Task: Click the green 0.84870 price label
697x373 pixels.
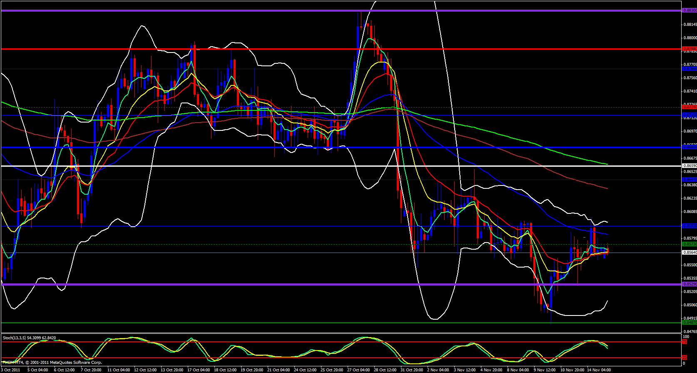Action: coord(689,322)
